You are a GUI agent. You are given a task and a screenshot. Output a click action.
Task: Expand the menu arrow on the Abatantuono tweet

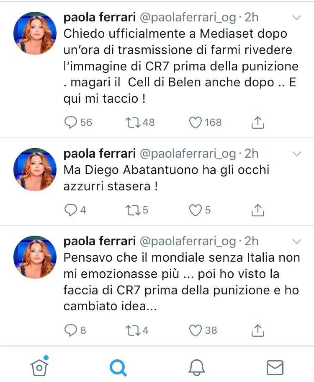click(296, 154)
